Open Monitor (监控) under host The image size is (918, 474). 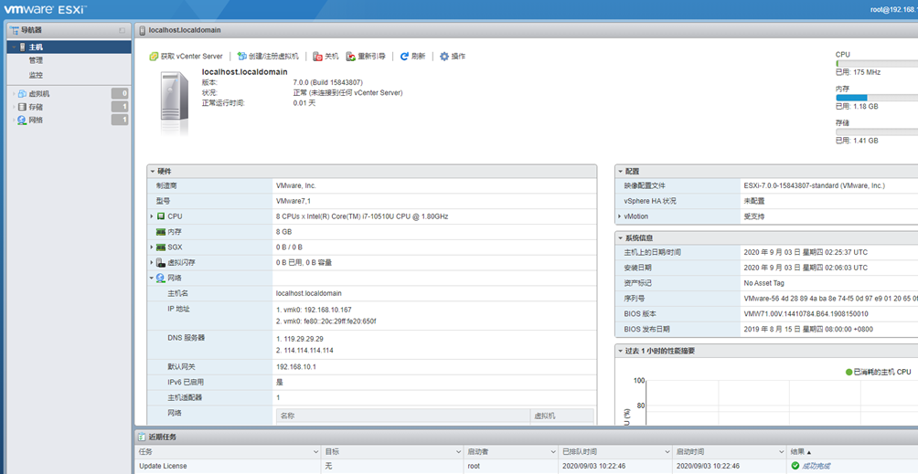click(x=36, y=76)
